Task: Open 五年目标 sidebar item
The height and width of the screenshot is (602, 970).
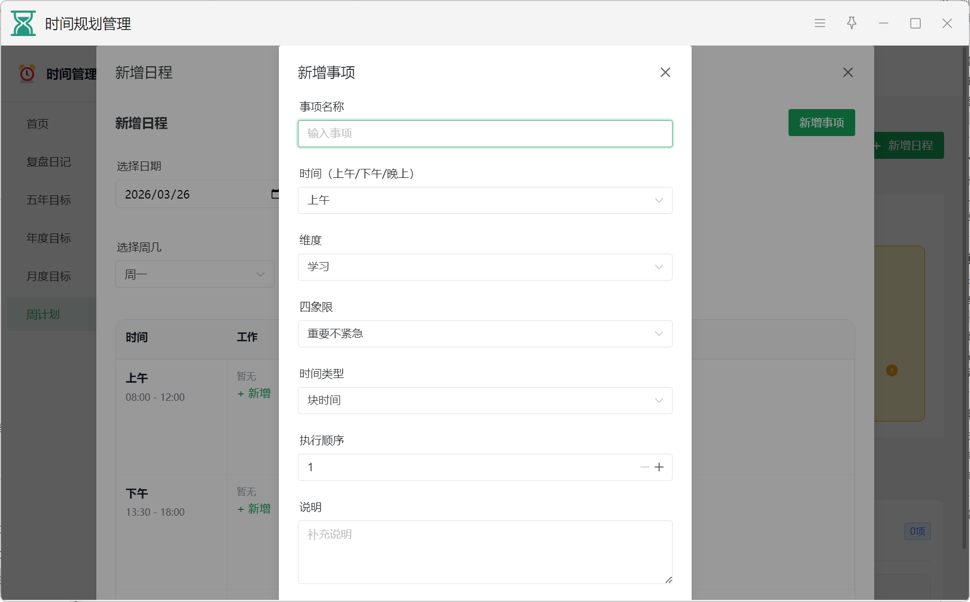Action: point(49,200)
